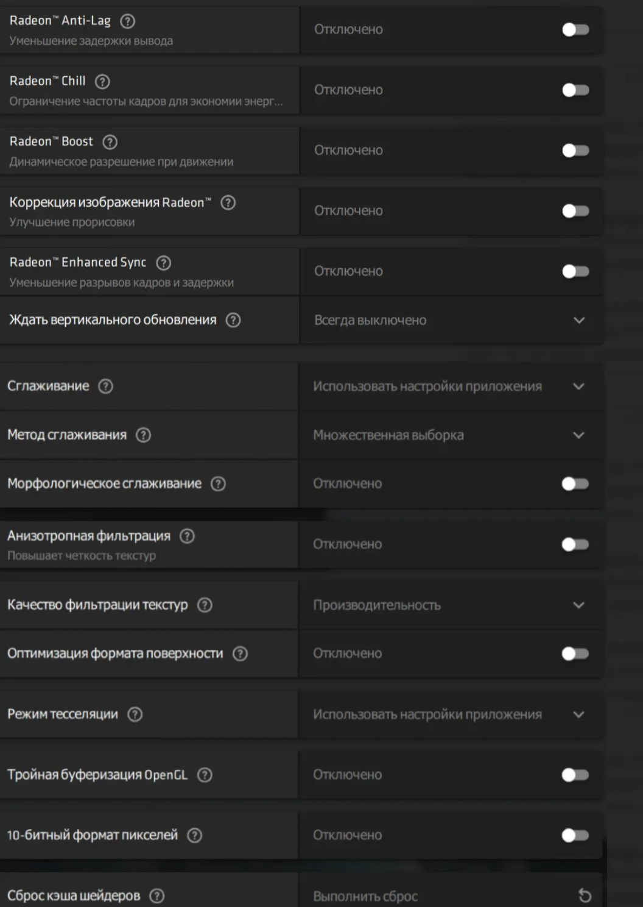643x907 pixels.
Task: Turn on the Radeon Chill switch
Action: tap(575, 90)
